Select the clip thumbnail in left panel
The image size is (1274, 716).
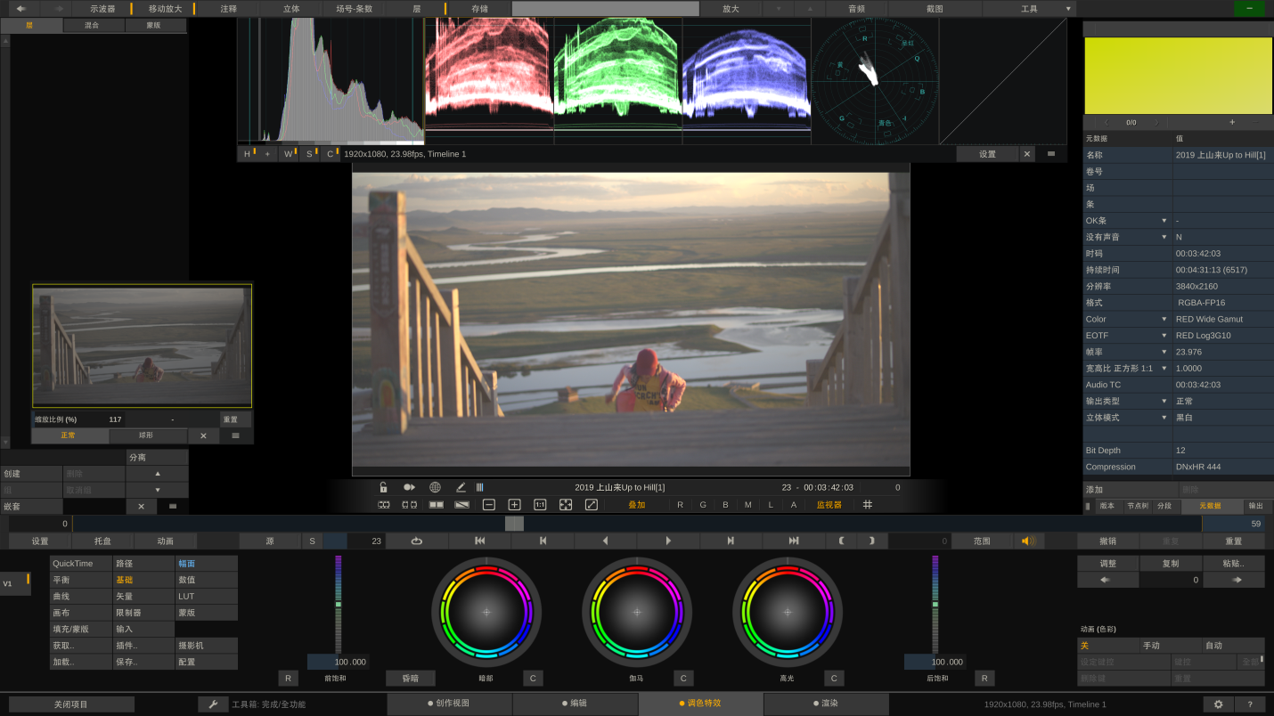pyautogui.click(x=143, y=346)
